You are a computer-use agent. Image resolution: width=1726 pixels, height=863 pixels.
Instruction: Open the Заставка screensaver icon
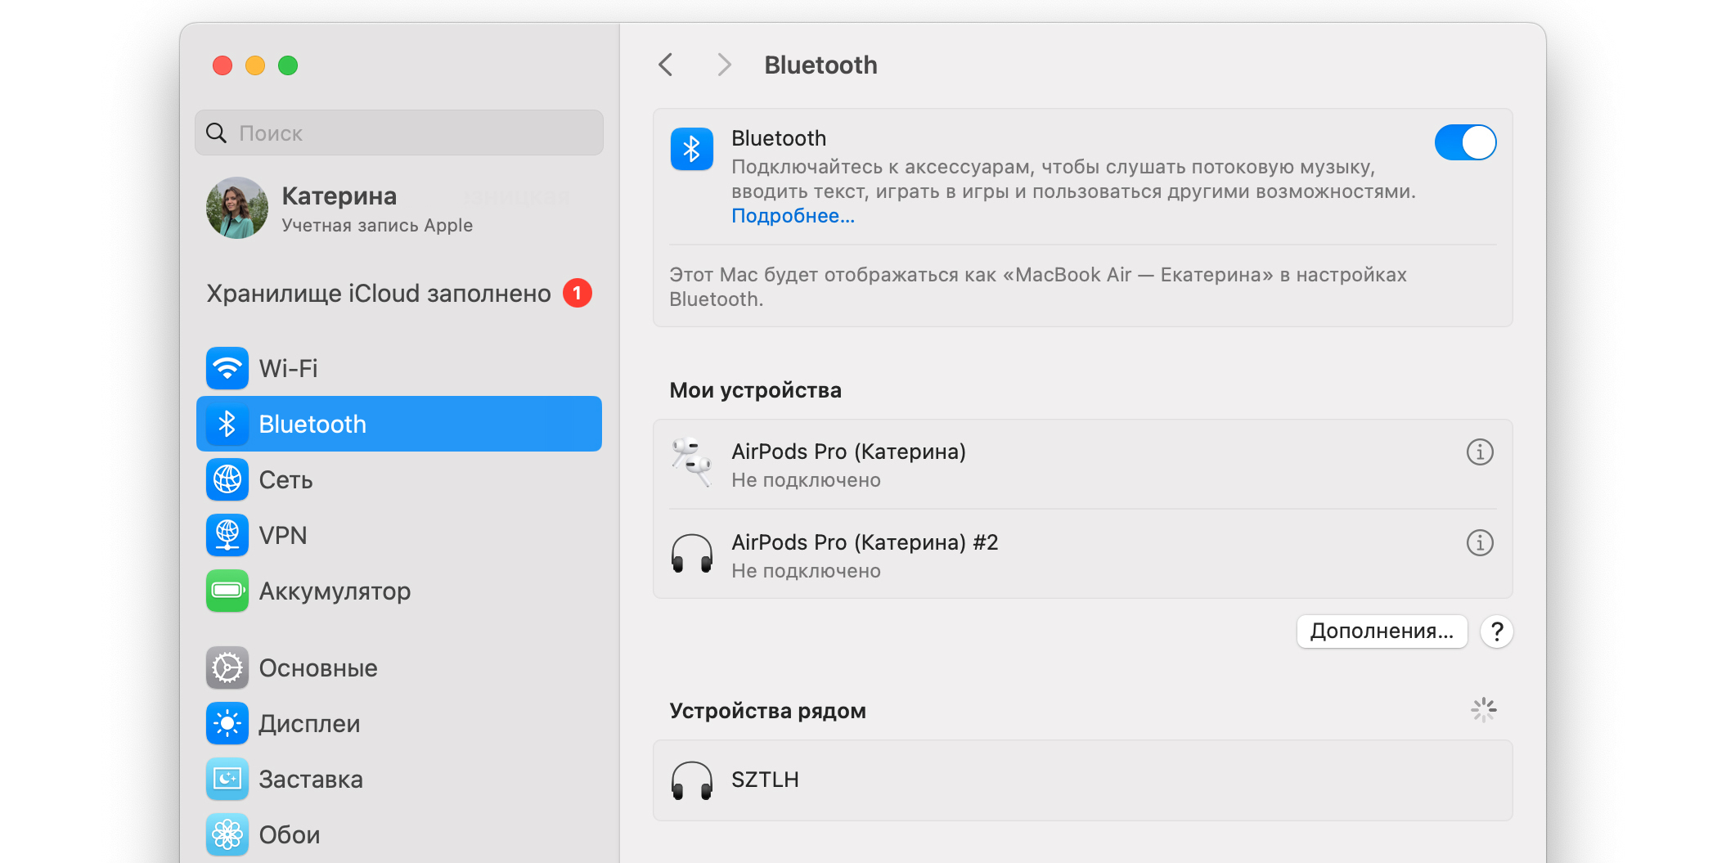(x=227, y=779)
